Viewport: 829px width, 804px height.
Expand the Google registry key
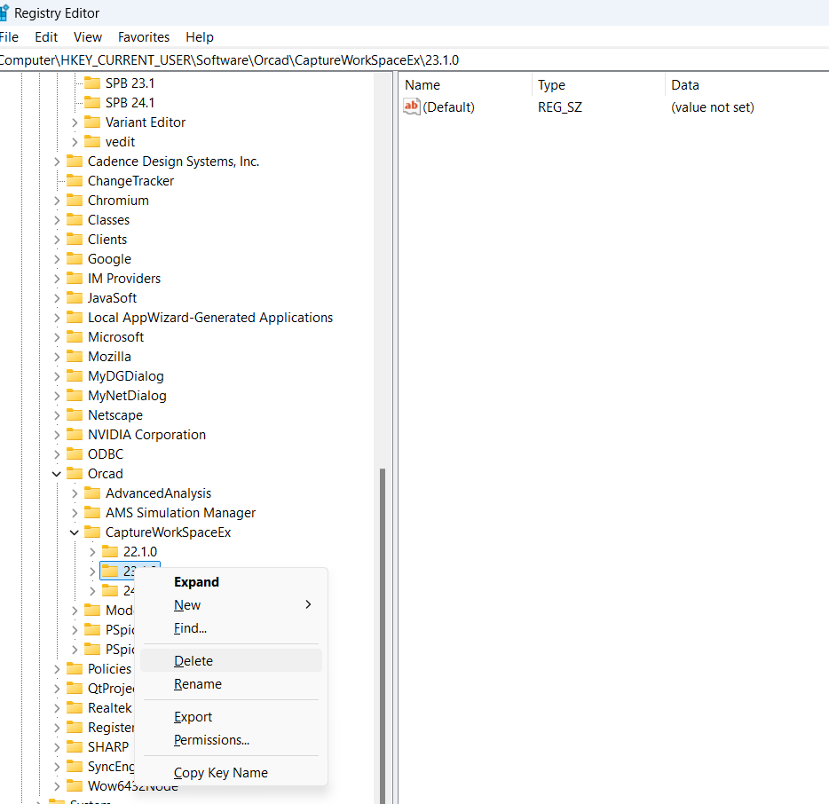[57, 259]
